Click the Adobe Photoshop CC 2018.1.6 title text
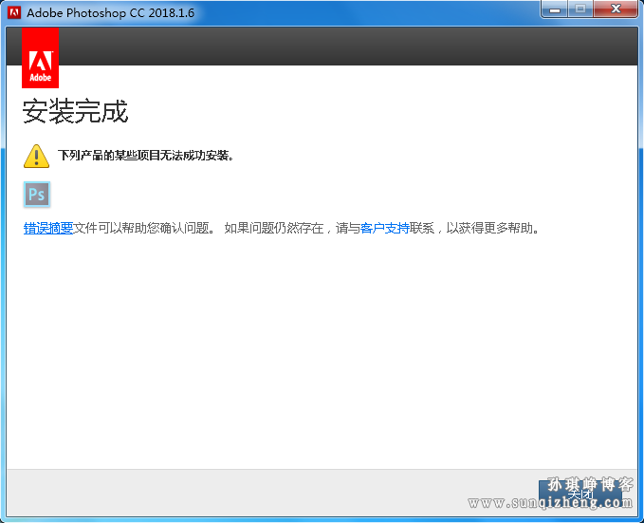 tap(110, 12)
